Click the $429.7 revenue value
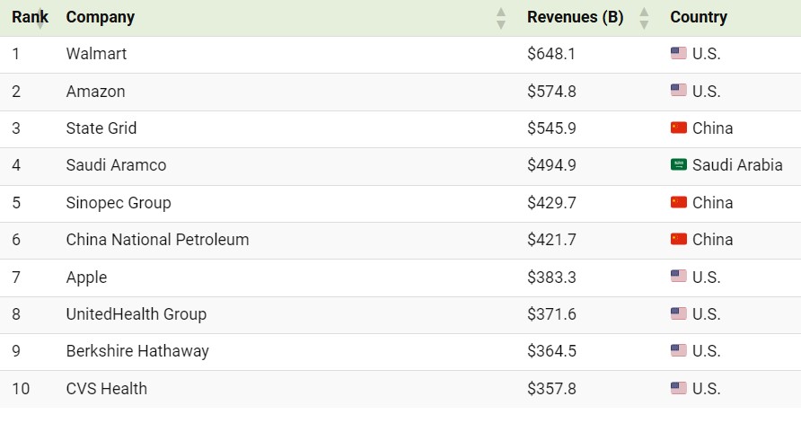This screenshot has height=423, width=801. click(551, 203)
